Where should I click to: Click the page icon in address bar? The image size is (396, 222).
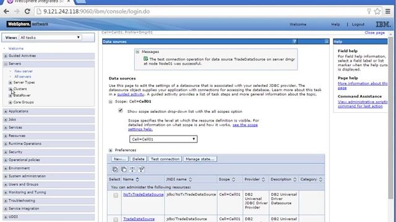(38, 12)
